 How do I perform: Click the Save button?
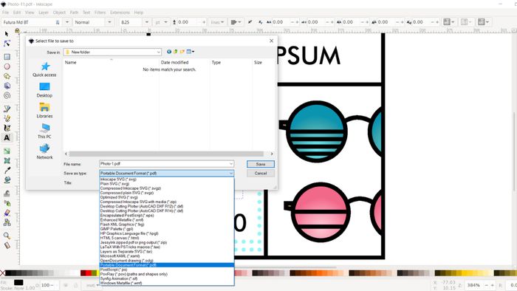pyautogui.click(x=261, y=164)
